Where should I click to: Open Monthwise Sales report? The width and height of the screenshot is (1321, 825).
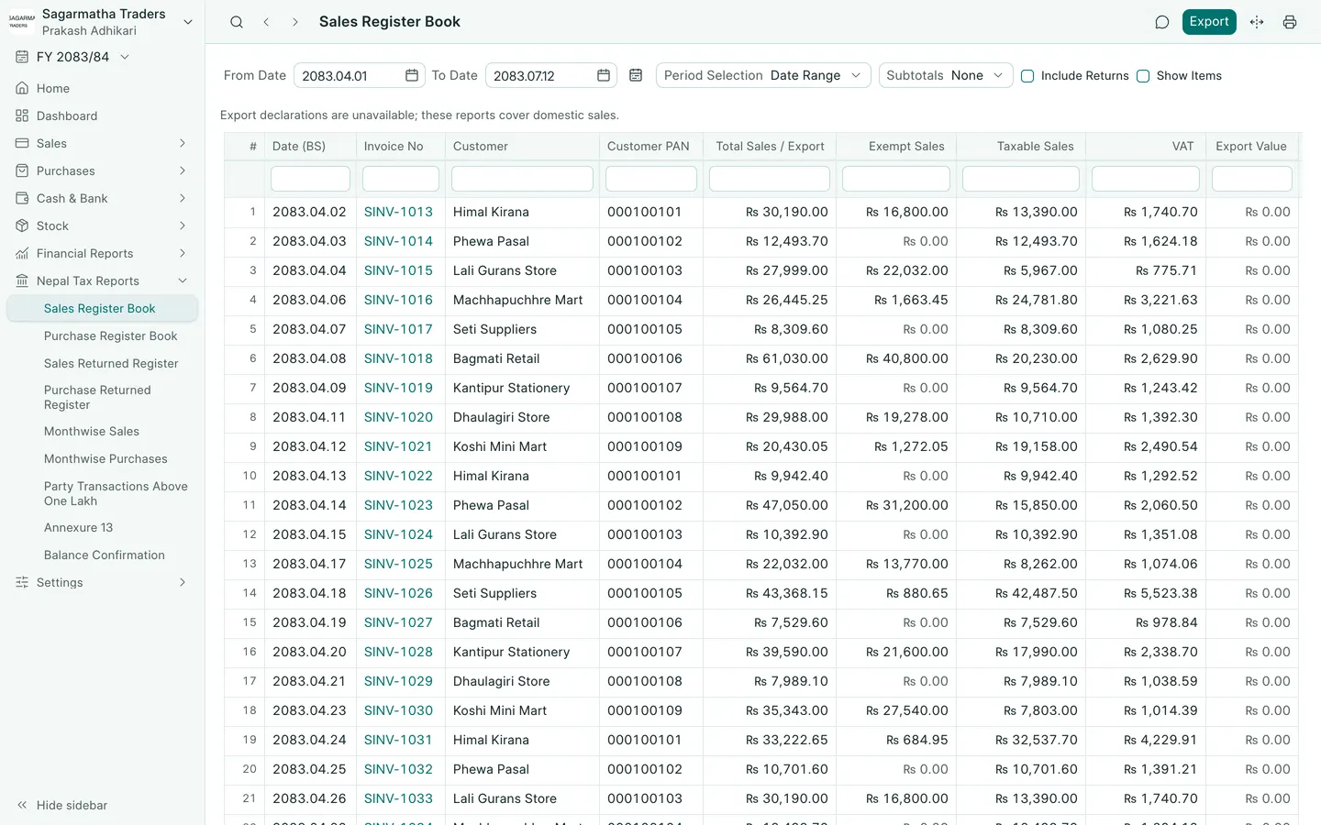point(92,431)
